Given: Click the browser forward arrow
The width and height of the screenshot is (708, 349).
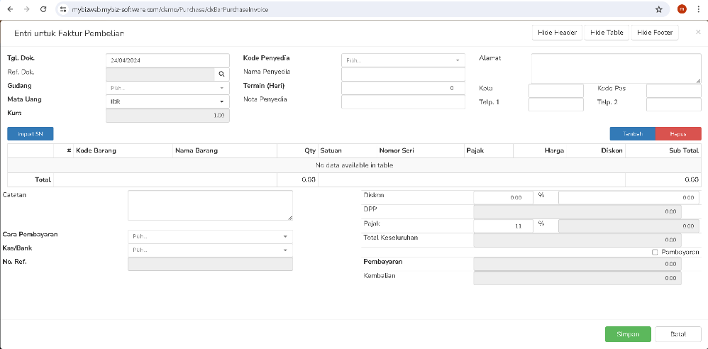Looking at the screenshot, I should (x=27, y=9).
